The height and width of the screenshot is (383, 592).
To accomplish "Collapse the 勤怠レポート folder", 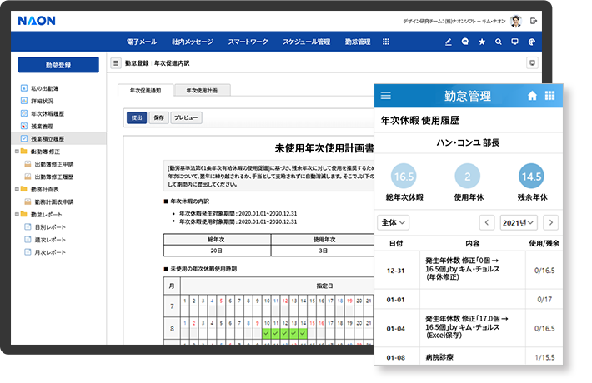I will click(x=20, y=215).
